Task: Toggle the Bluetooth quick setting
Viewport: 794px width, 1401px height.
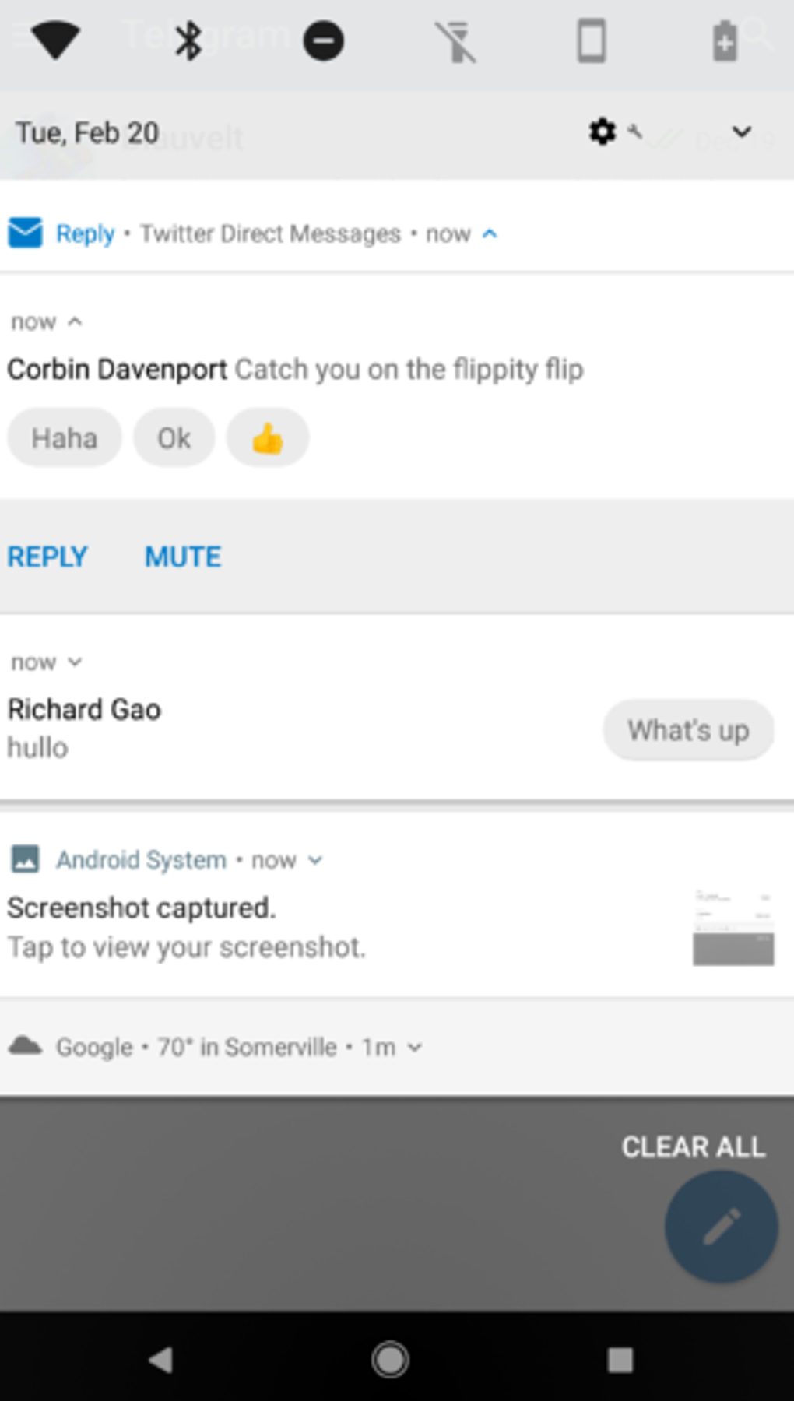Action: [x=188, y=40]
